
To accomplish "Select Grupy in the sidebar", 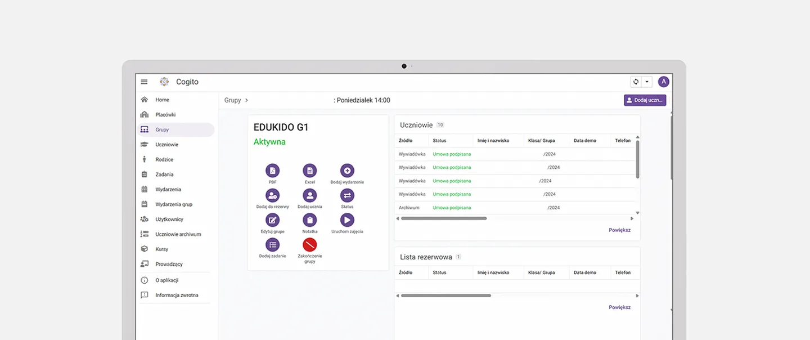I will click(176, 129).
